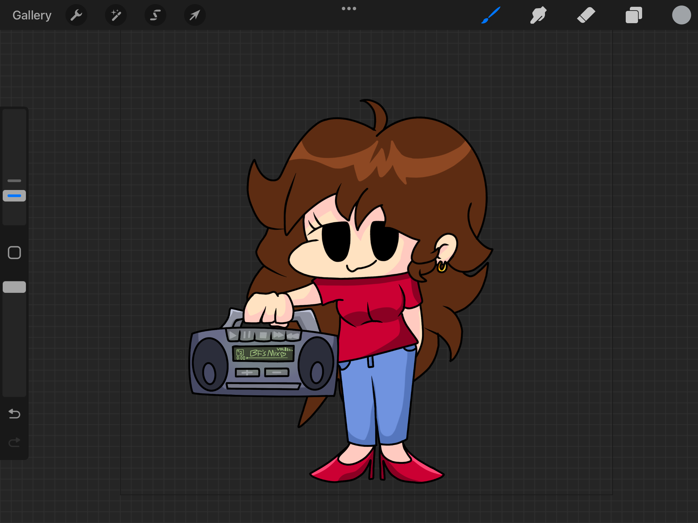698x523 pixels.
Task: Activate the Transform arrow tool
Action: 195,15
